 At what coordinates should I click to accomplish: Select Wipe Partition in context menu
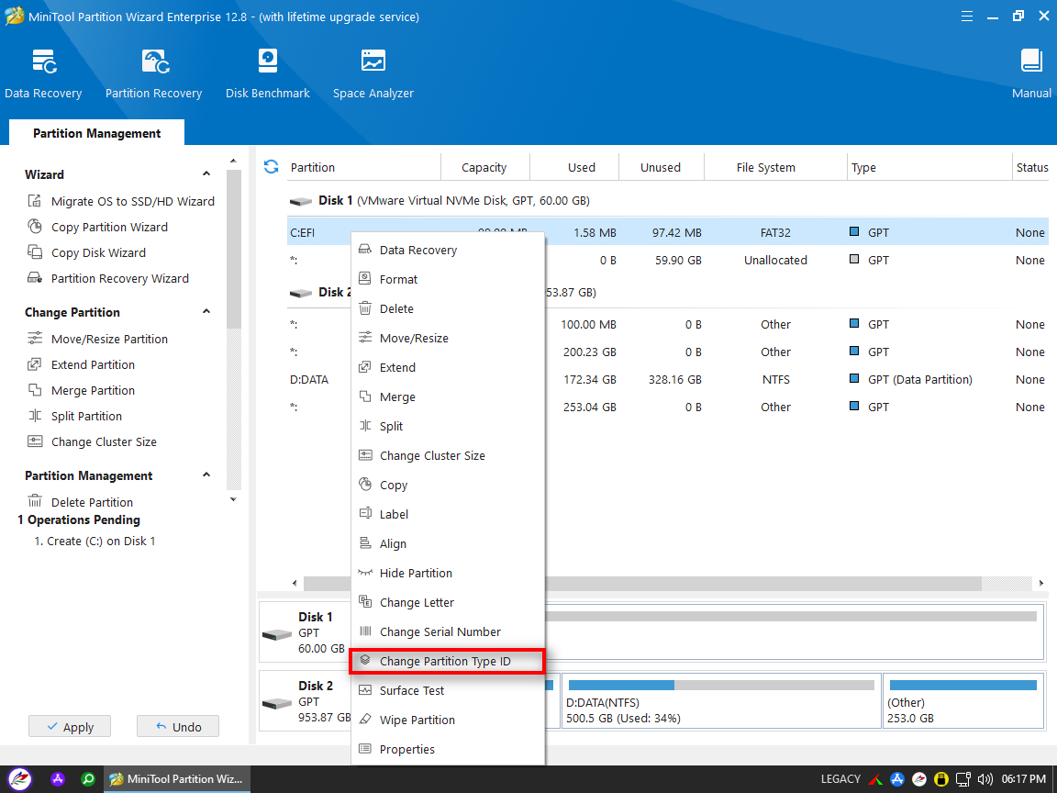coord(417,720)
